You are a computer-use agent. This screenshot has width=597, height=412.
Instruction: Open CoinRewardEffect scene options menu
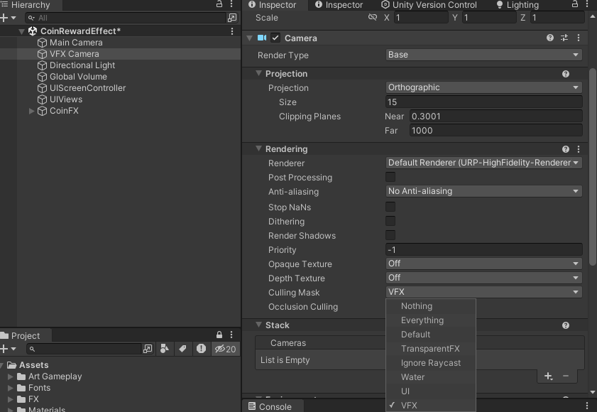click(x=232, y=31)
